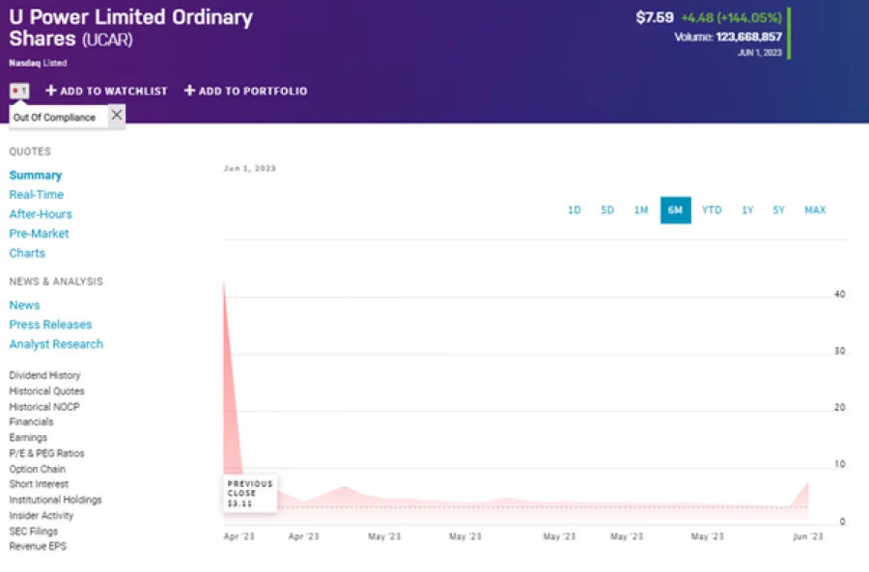
Task: Close the Out Of Compliance tooltip
Action: (116, 116)
